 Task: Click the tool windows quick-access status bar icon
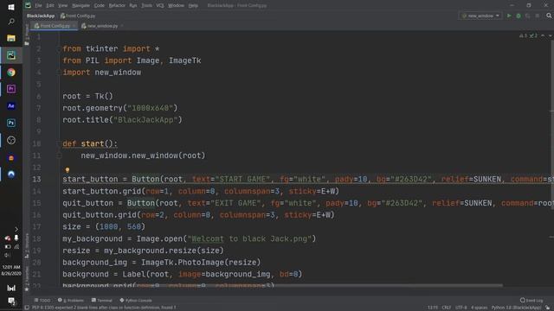click(27, 308)
